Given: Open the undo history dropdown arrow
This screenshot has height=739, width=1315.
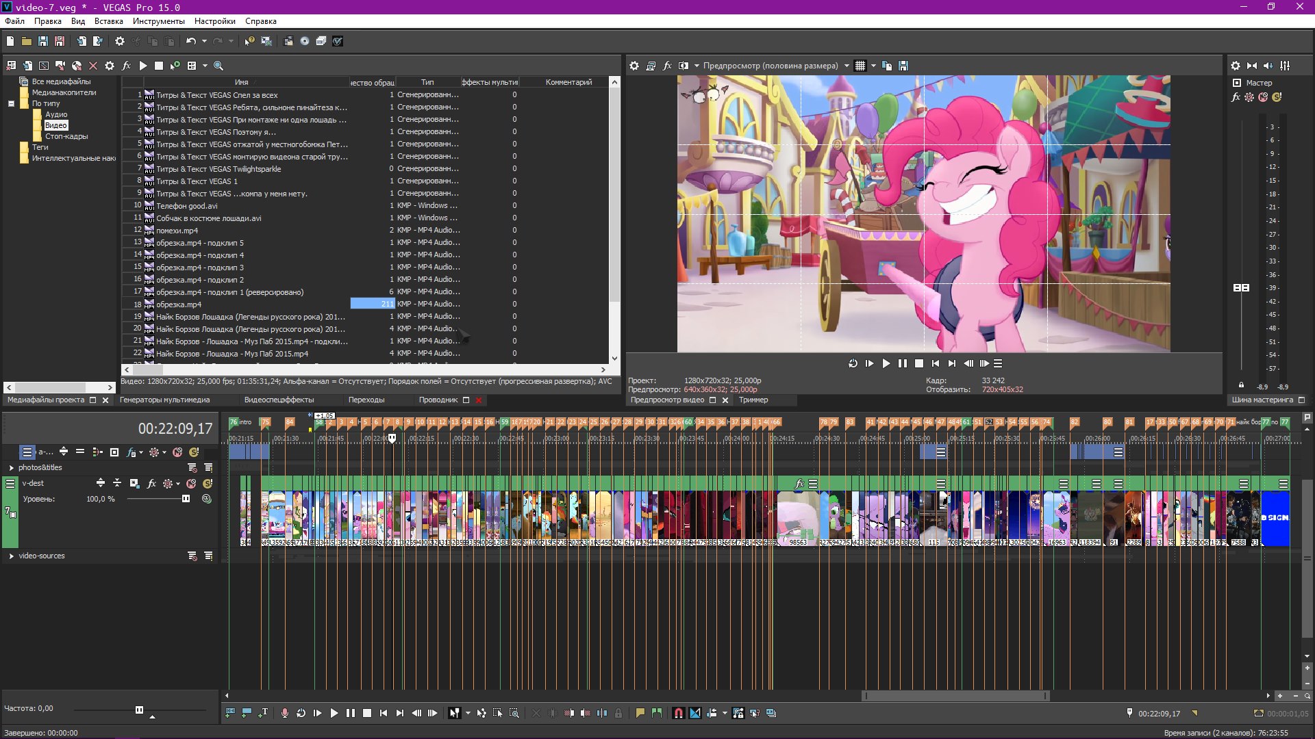Looking at the screenshot, I should point(204,41).
